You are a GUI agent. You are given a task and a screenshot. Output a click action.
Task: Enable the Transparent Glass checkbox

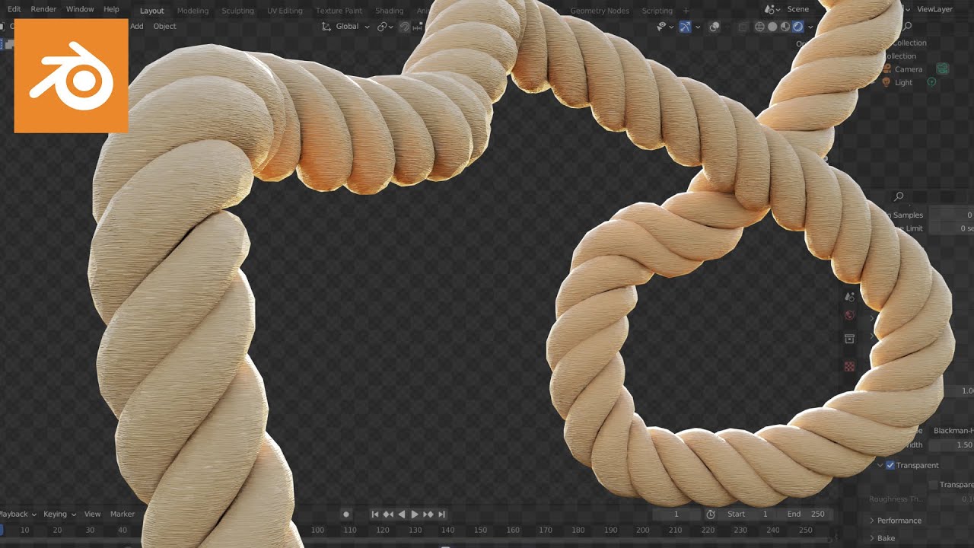tap(933, 485)
